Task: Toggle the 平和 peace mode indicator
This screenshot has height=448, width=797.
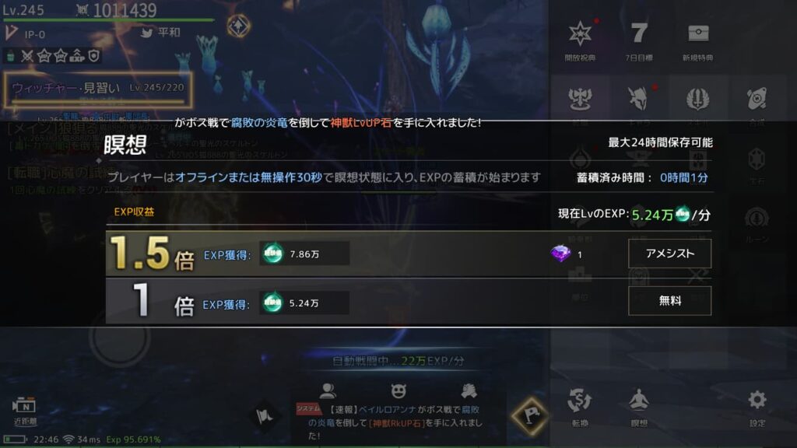Action: [160, 33]
